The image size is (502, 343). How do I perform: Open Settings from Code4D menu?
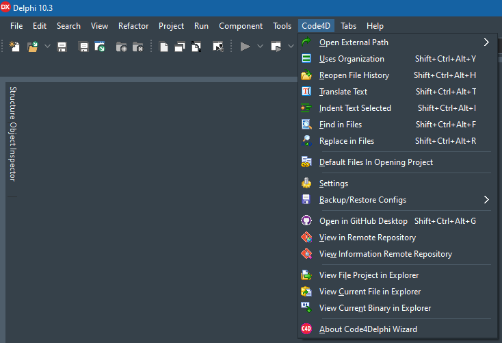click(397, 183)
